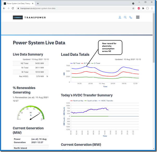Click the page vertical scrollbar thumb
Image resolution: width=157 pixels, height=152 pixels.
click(154, 38)
